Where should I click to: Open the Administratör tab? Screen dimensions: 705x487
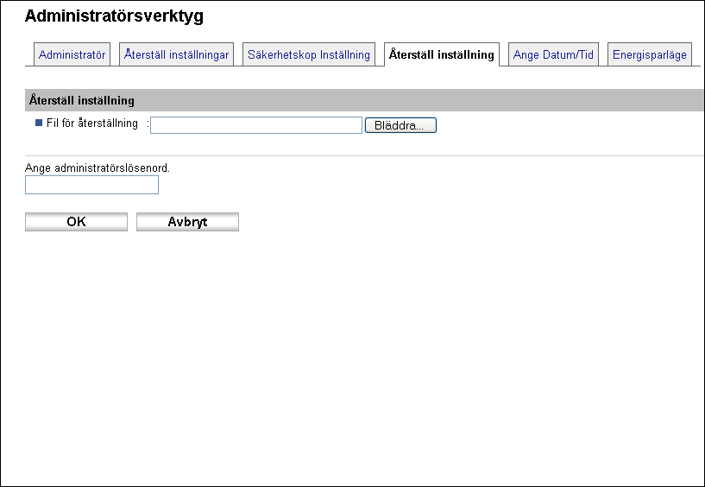click(x=72, y=54)
